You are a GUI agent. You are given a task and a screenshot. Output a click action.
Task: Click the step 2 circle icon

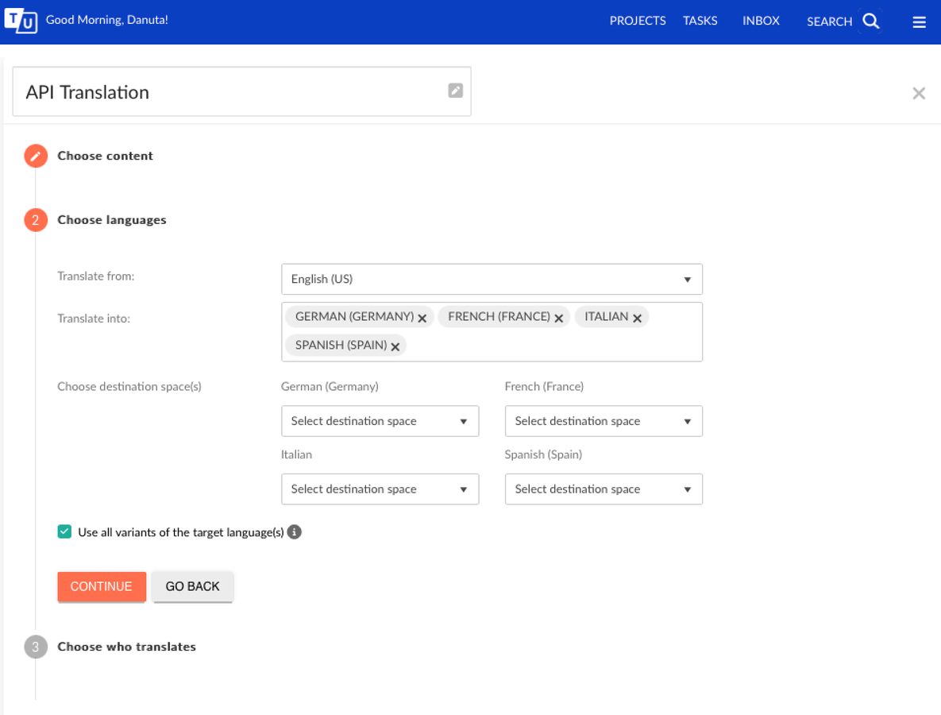[36, 220]
